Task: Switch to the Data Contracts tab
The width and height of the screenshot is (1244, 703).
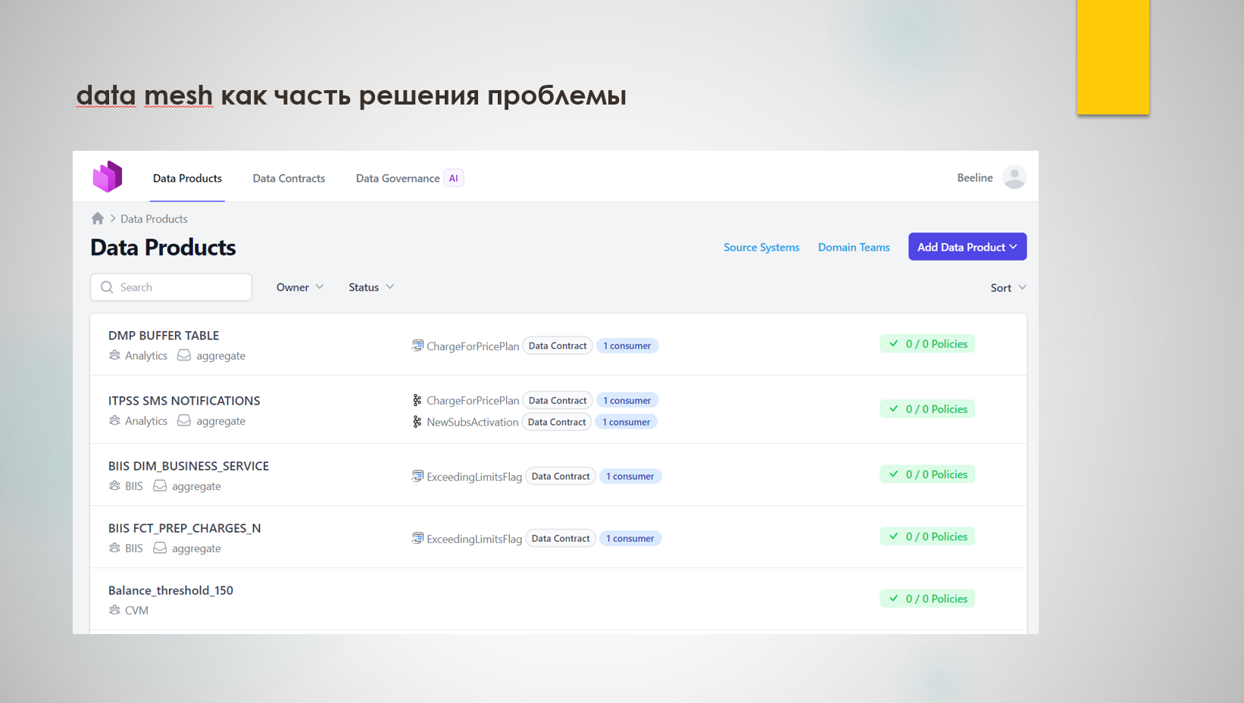Action: 289,179
